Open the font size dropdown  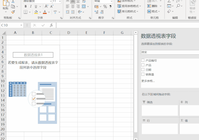(x=60, y=1)
